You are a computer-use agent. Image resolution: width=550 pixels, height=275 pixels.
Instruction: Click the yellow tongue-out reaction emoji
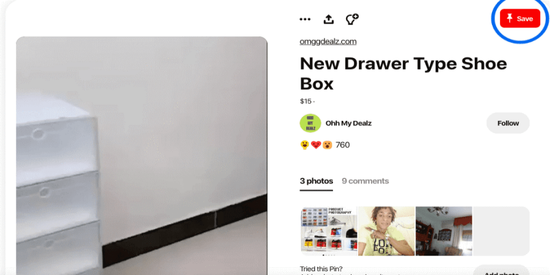[305, 145]
